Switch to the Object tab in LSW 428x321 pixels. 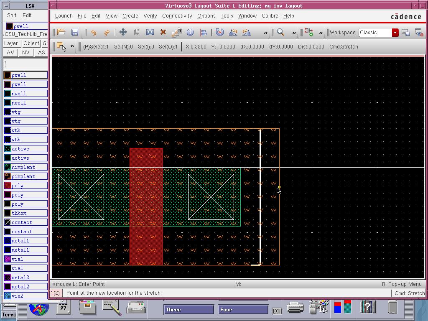[x=31, y=43]
